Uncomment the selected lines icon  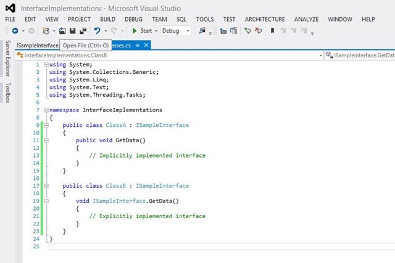258,31
